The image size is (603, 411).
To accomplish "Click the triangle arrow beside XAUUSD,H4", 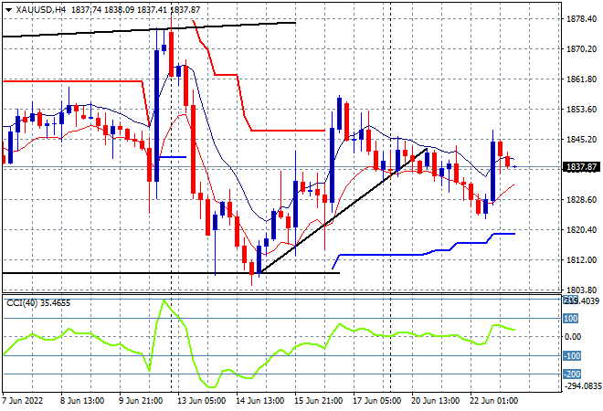I will (9, 10).
